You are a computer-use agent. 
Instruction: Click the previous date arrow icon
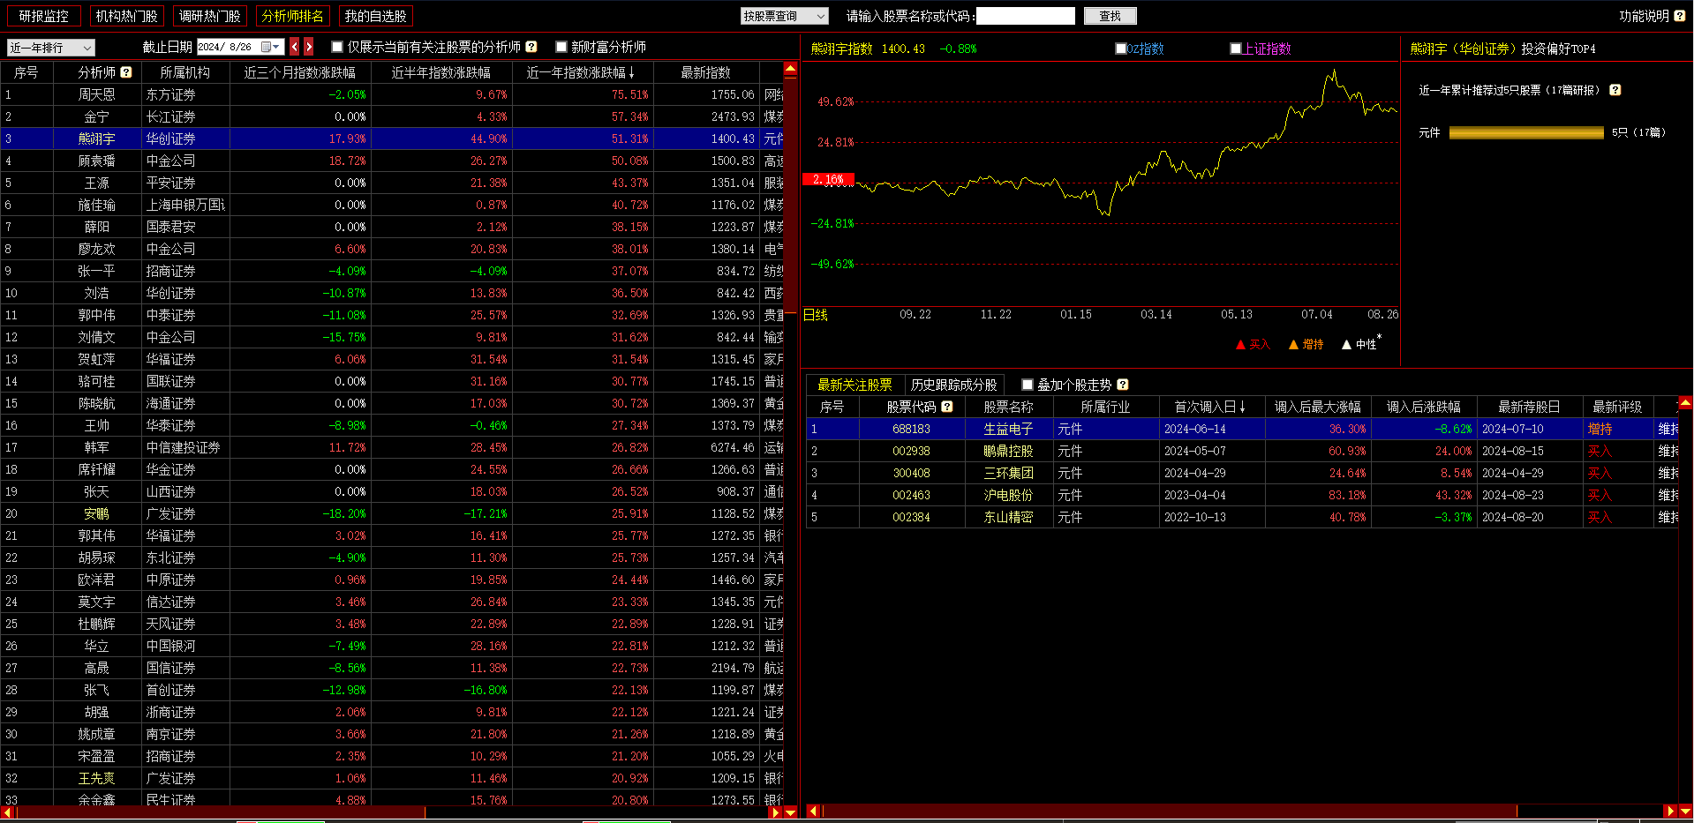(x=295, y=47)
